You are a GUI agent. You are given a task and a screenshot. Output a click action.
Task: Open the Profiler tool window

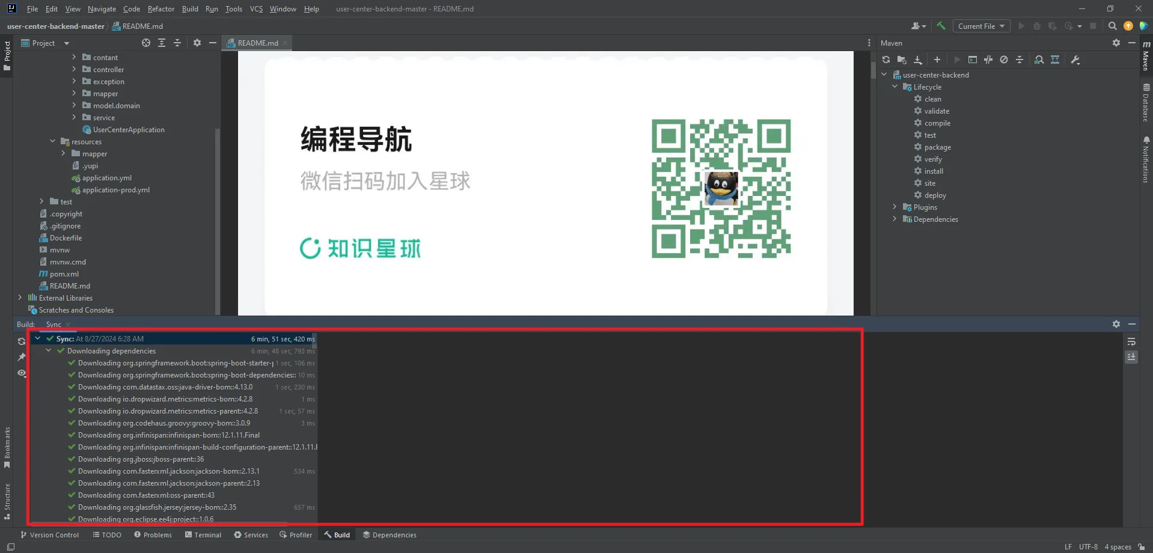coord(296,534)
